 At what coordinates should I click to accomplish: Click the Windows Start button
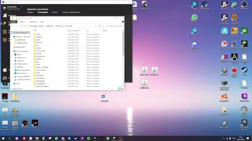click(x=3, y=138)
